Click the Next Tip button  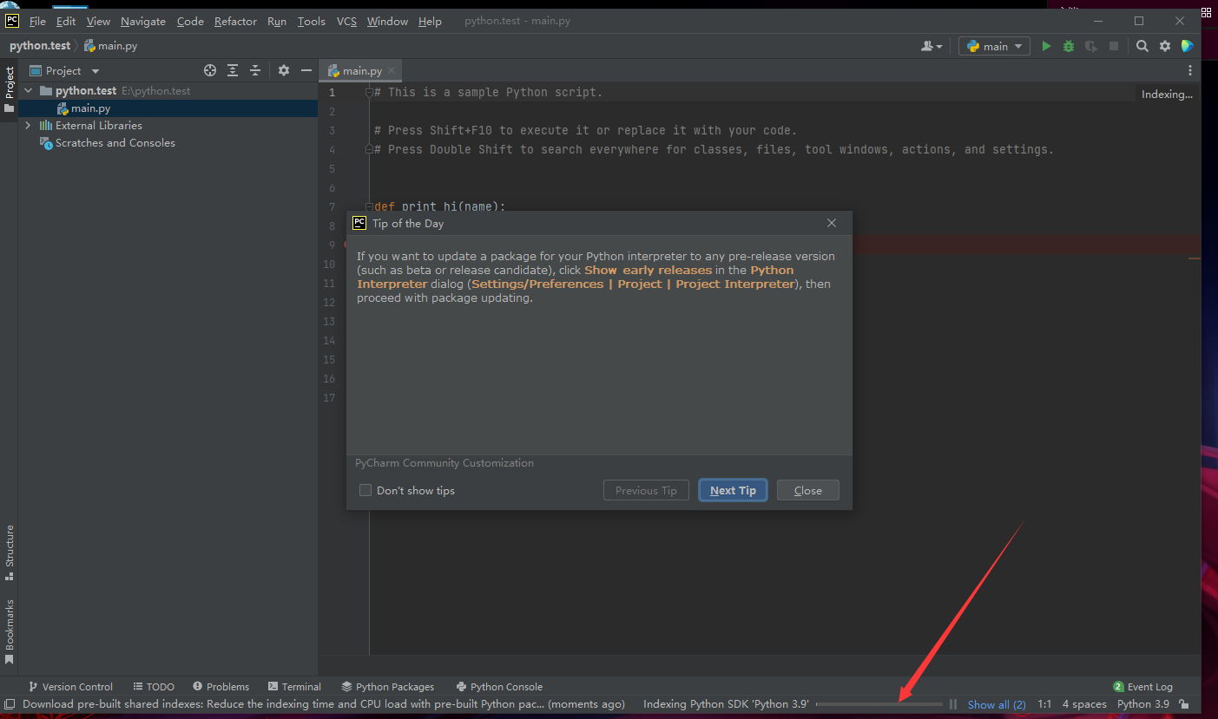pyautogui.click(x=733, y=490)
